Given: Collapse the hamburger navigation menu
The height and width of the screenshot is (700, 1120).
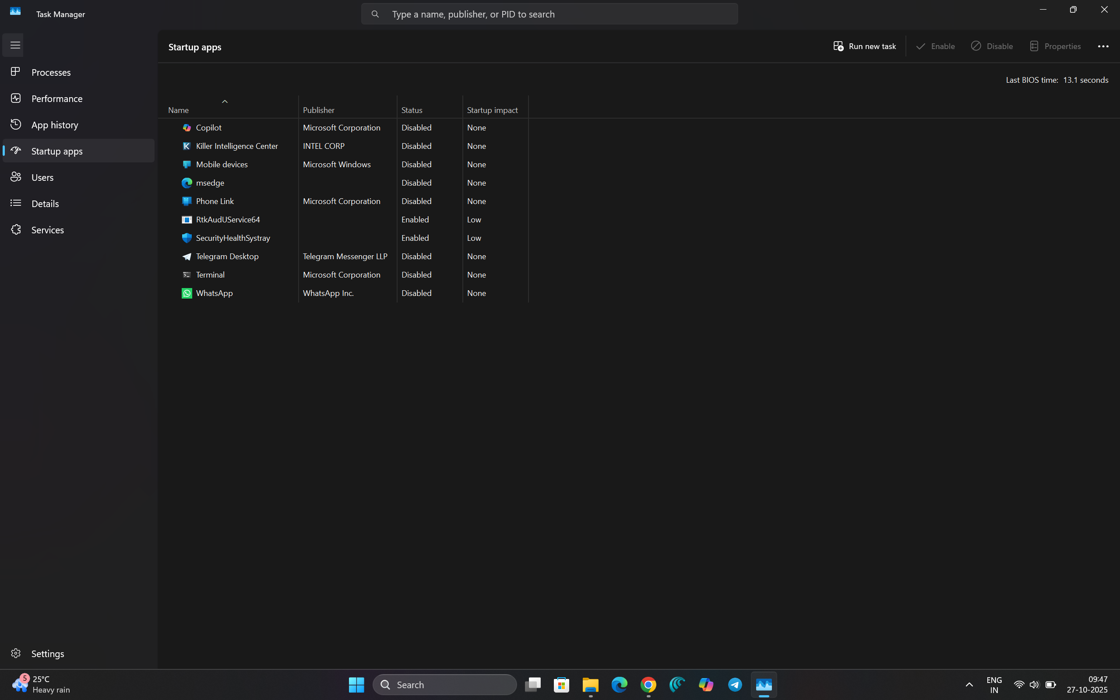Looking at the screenshot, I should pyautogui.click(x=15, y=45).
